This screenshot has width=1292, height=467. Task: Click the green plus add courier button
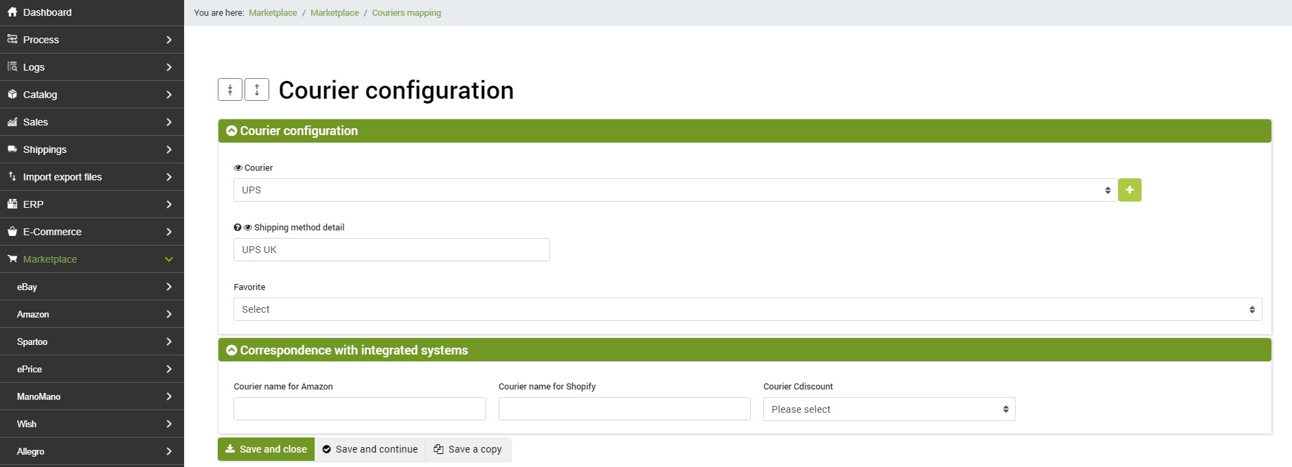pos(1130,190)
